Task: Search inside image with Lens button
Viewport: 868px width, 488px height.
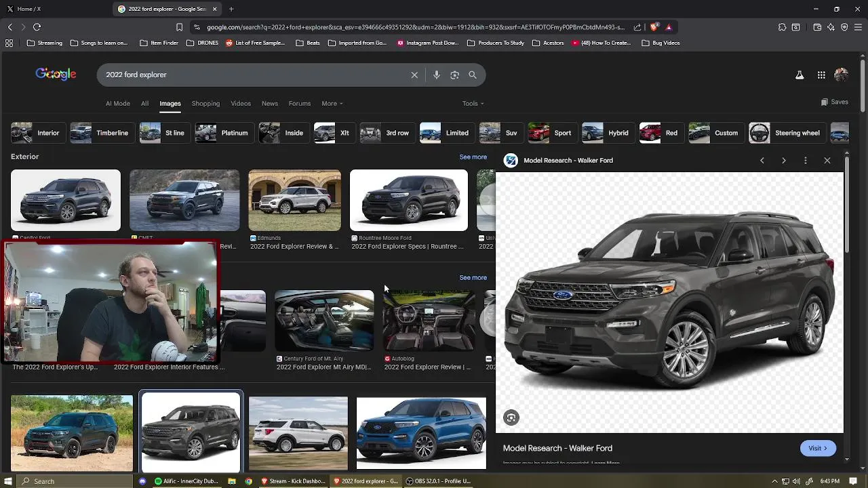Action: point(511,418)
